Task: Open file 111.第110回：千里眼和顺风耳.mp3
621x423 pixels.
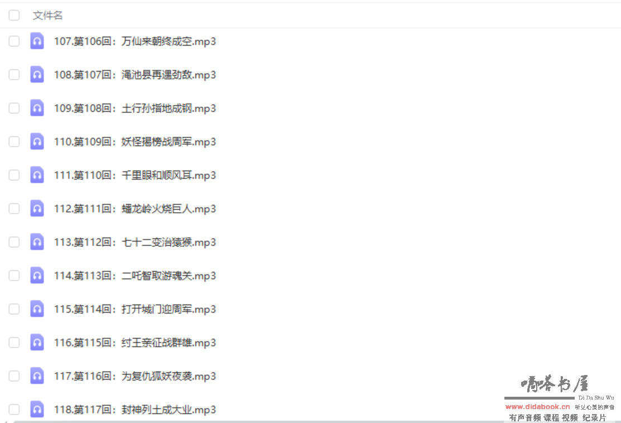Action: (134, 175)
